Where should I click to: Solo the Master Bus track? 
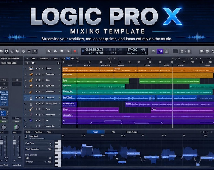pos(40,126)
